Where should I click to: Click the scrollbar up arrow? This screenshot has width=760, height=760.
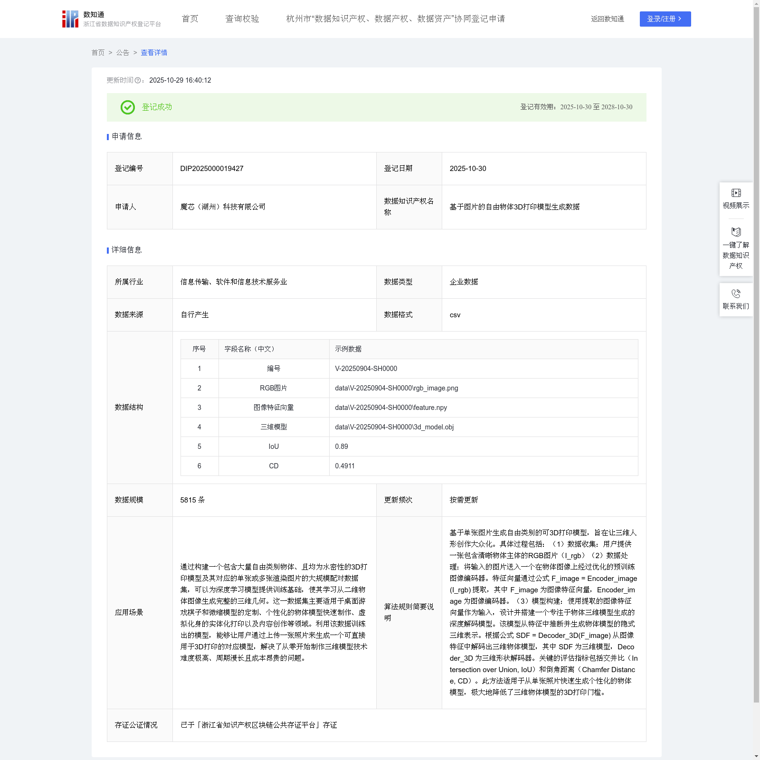(756, 3)
